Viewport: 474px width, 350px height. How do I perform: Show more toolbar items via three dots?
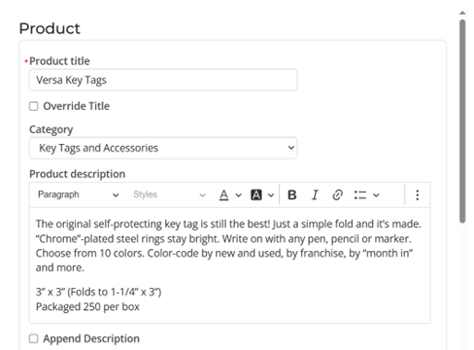click(x=418, y=194)
